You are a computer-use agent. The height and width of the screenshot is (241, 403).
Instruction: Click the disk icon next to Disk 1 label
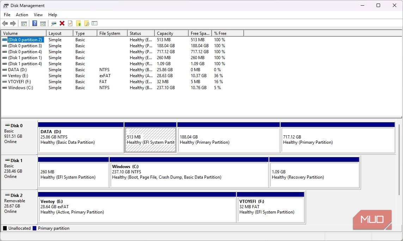(x=7, y=160)
